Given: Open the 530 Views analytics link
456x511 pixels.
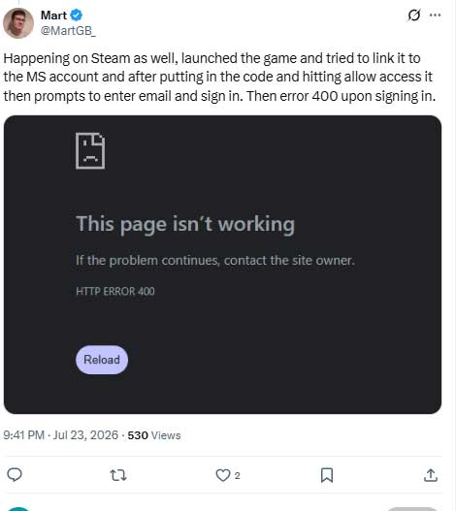Looking at the screenshot, I should (x=154, y=435).
